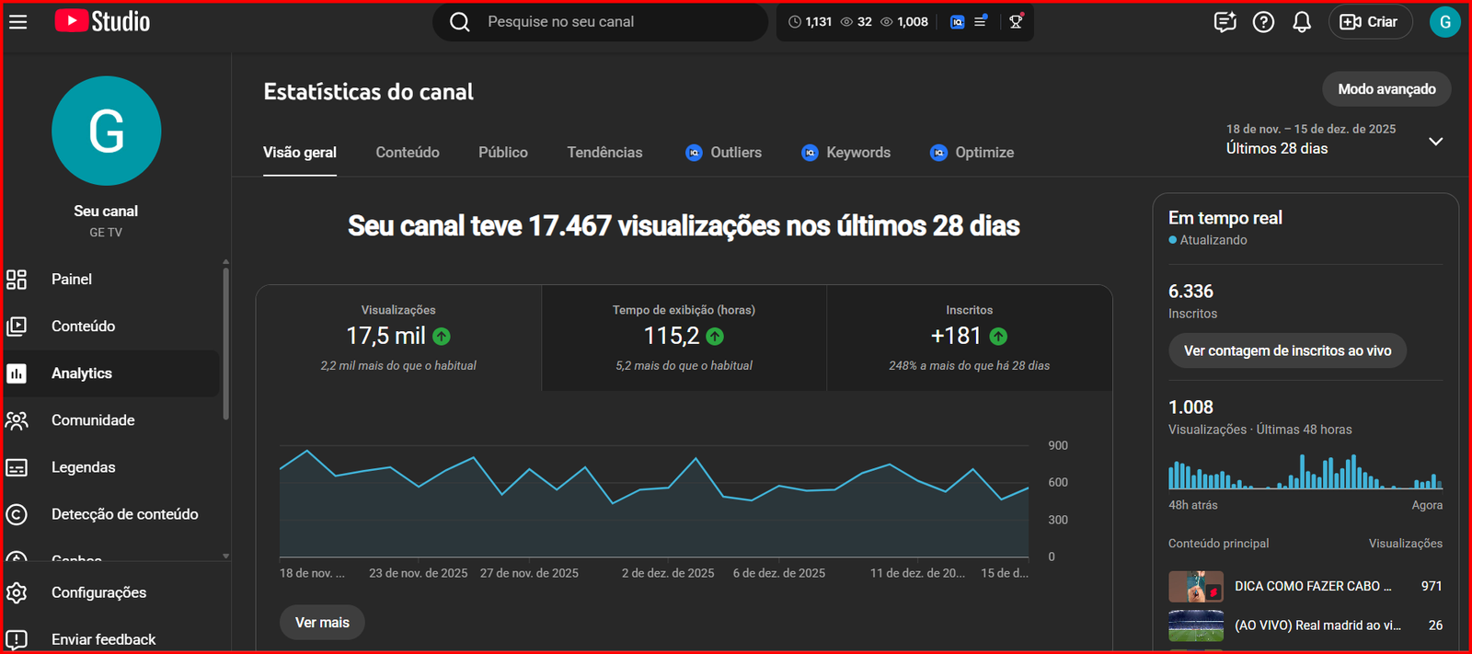Select the Visão geral tab

[x=300, y=153]
